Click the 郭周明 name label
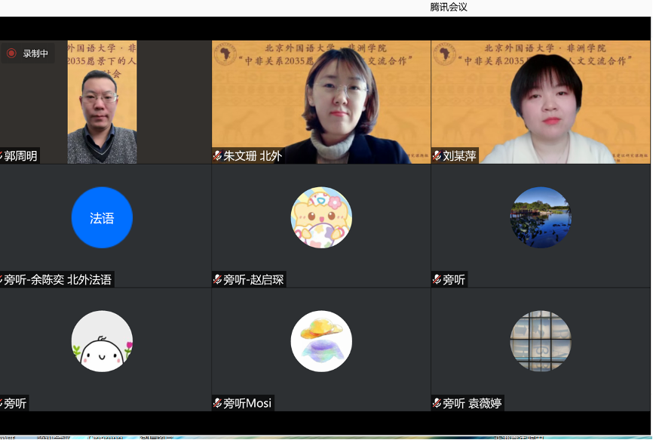 point(21,156)
